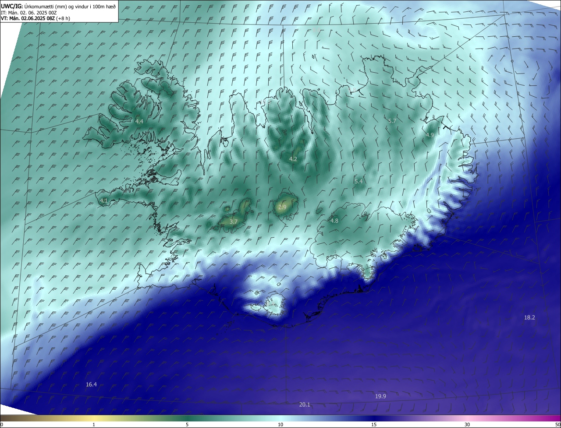This screenshot has width=561, height=428.
Task: Click the 4.9 value near the east coast
Action: 430,135
